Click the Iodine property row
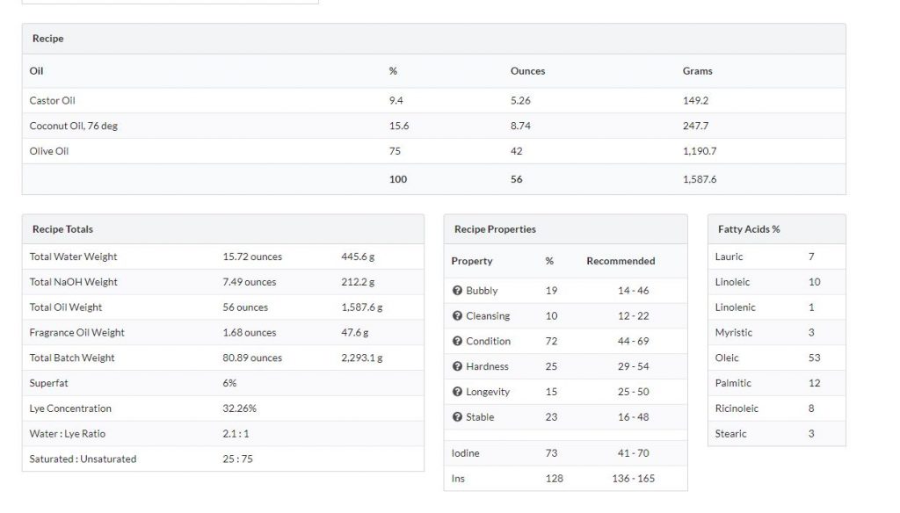This screenshot has height=513, width=900. click(565, 452)
